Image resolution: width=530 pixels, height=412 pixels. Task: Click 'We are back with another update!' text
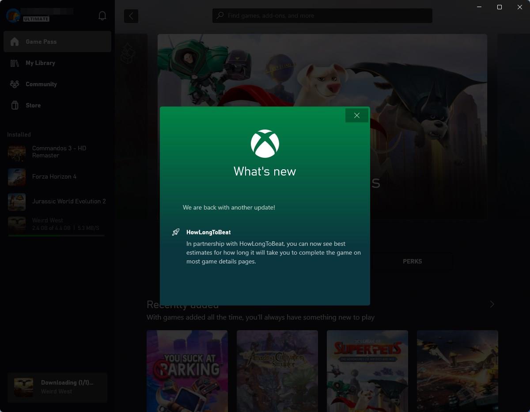tap(229, 207)
